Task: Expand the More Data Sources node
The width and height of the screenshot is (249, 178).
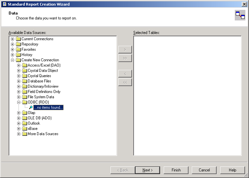Action: (19, 134)
